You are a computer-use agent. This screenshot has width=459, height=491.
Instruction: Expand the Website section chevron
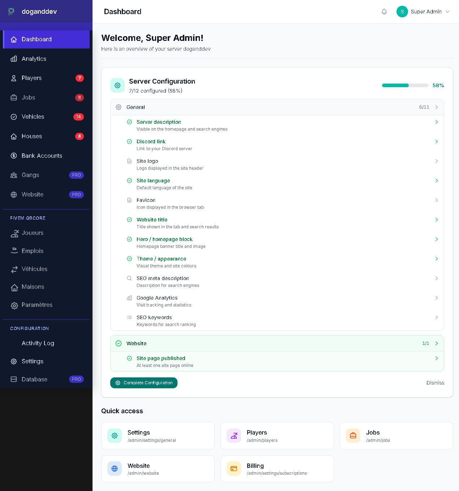pyautogui.click(x=437, y=343)
